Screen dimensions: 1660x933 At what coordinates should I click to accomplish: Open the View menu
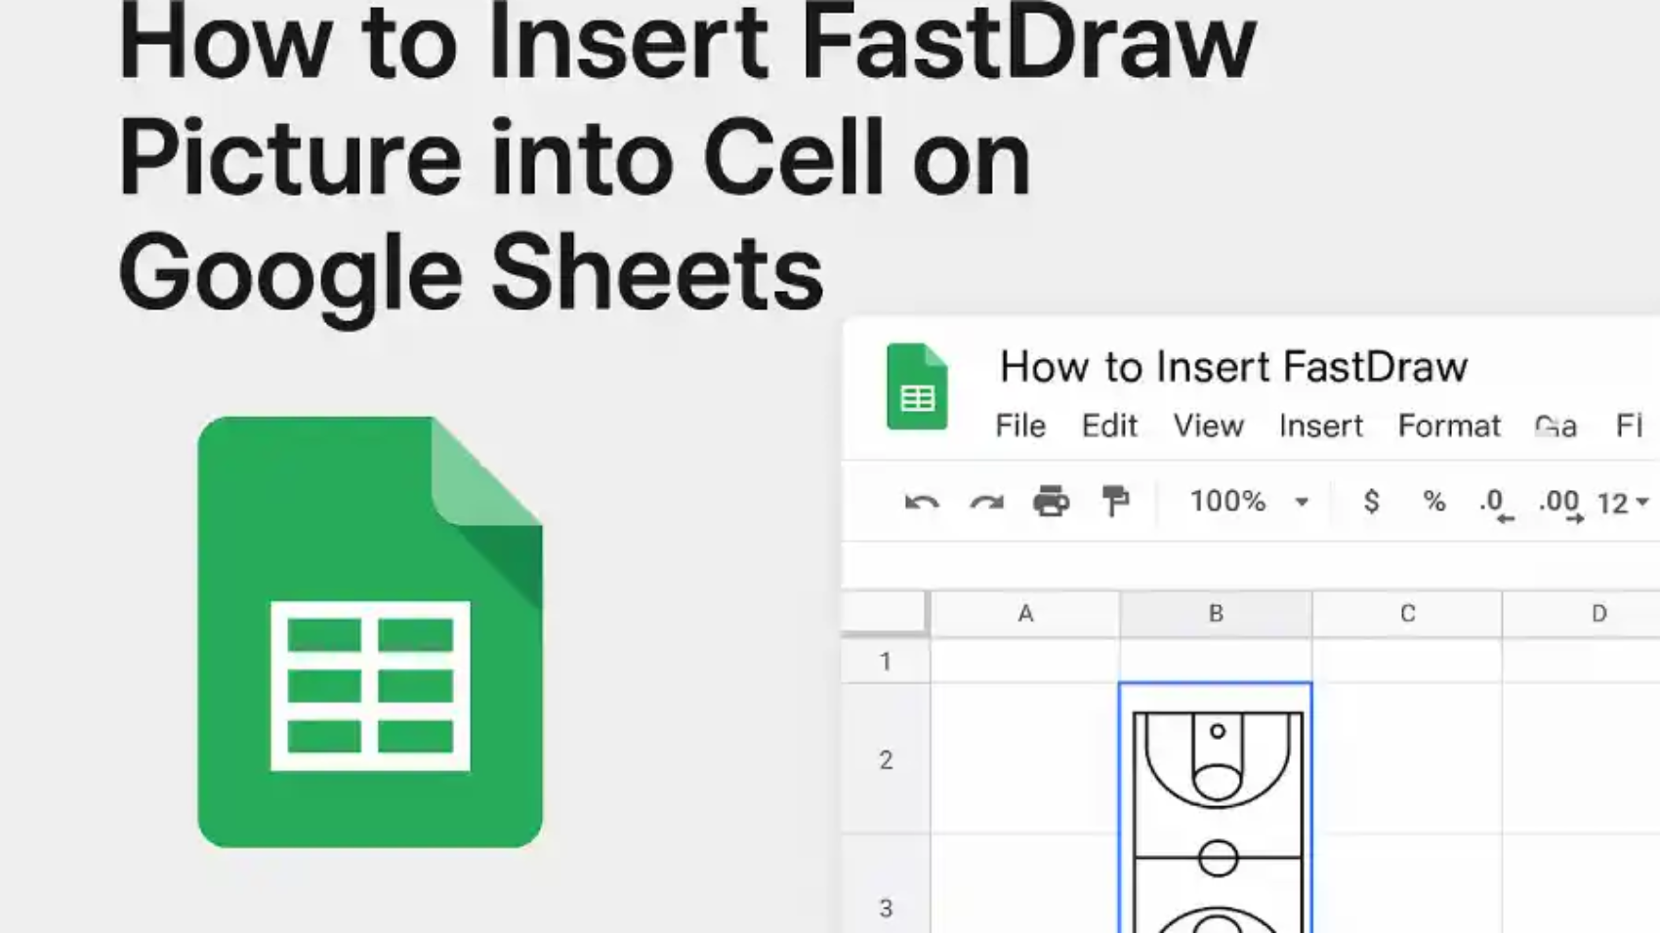[x=1208, y=426]
